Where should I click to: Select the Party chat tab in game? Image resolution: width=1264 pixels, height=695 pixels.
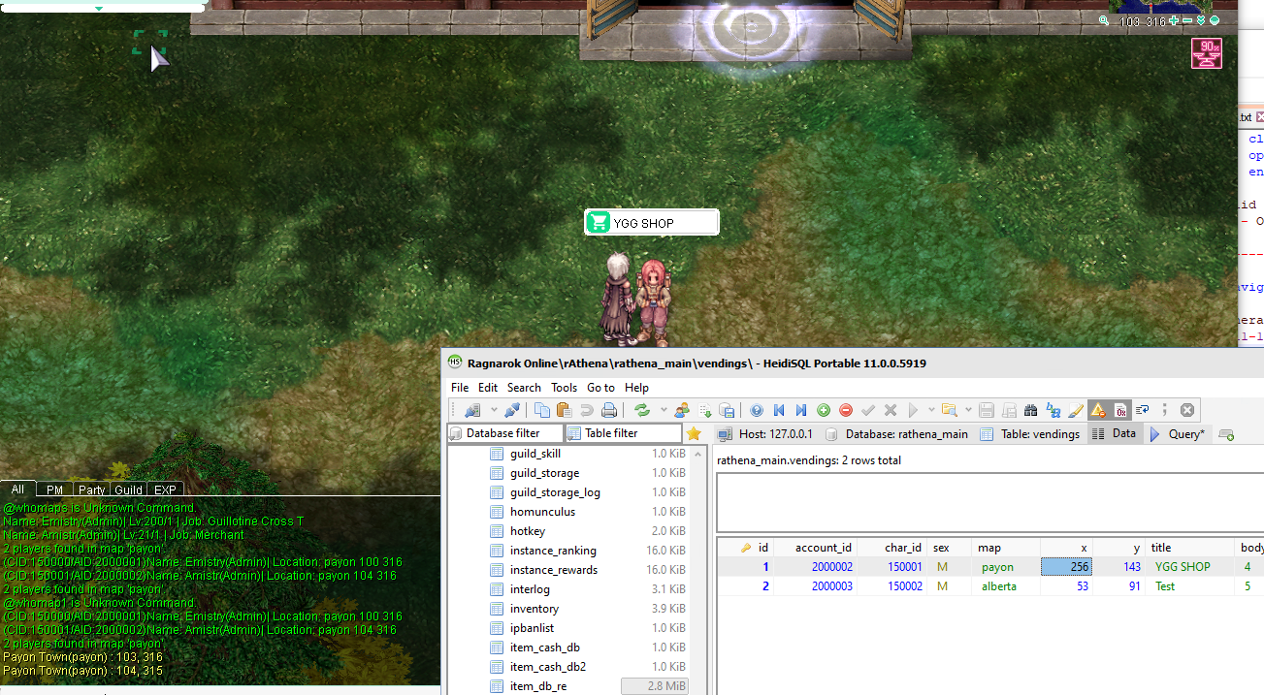(x=92, y=490)
